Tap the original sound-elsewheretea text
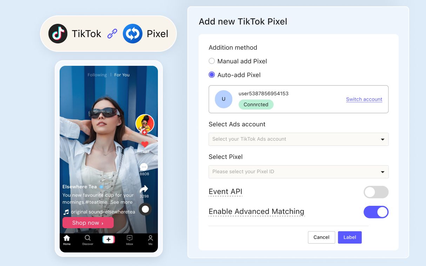This screenshot has height=266, width=426. 103,212
